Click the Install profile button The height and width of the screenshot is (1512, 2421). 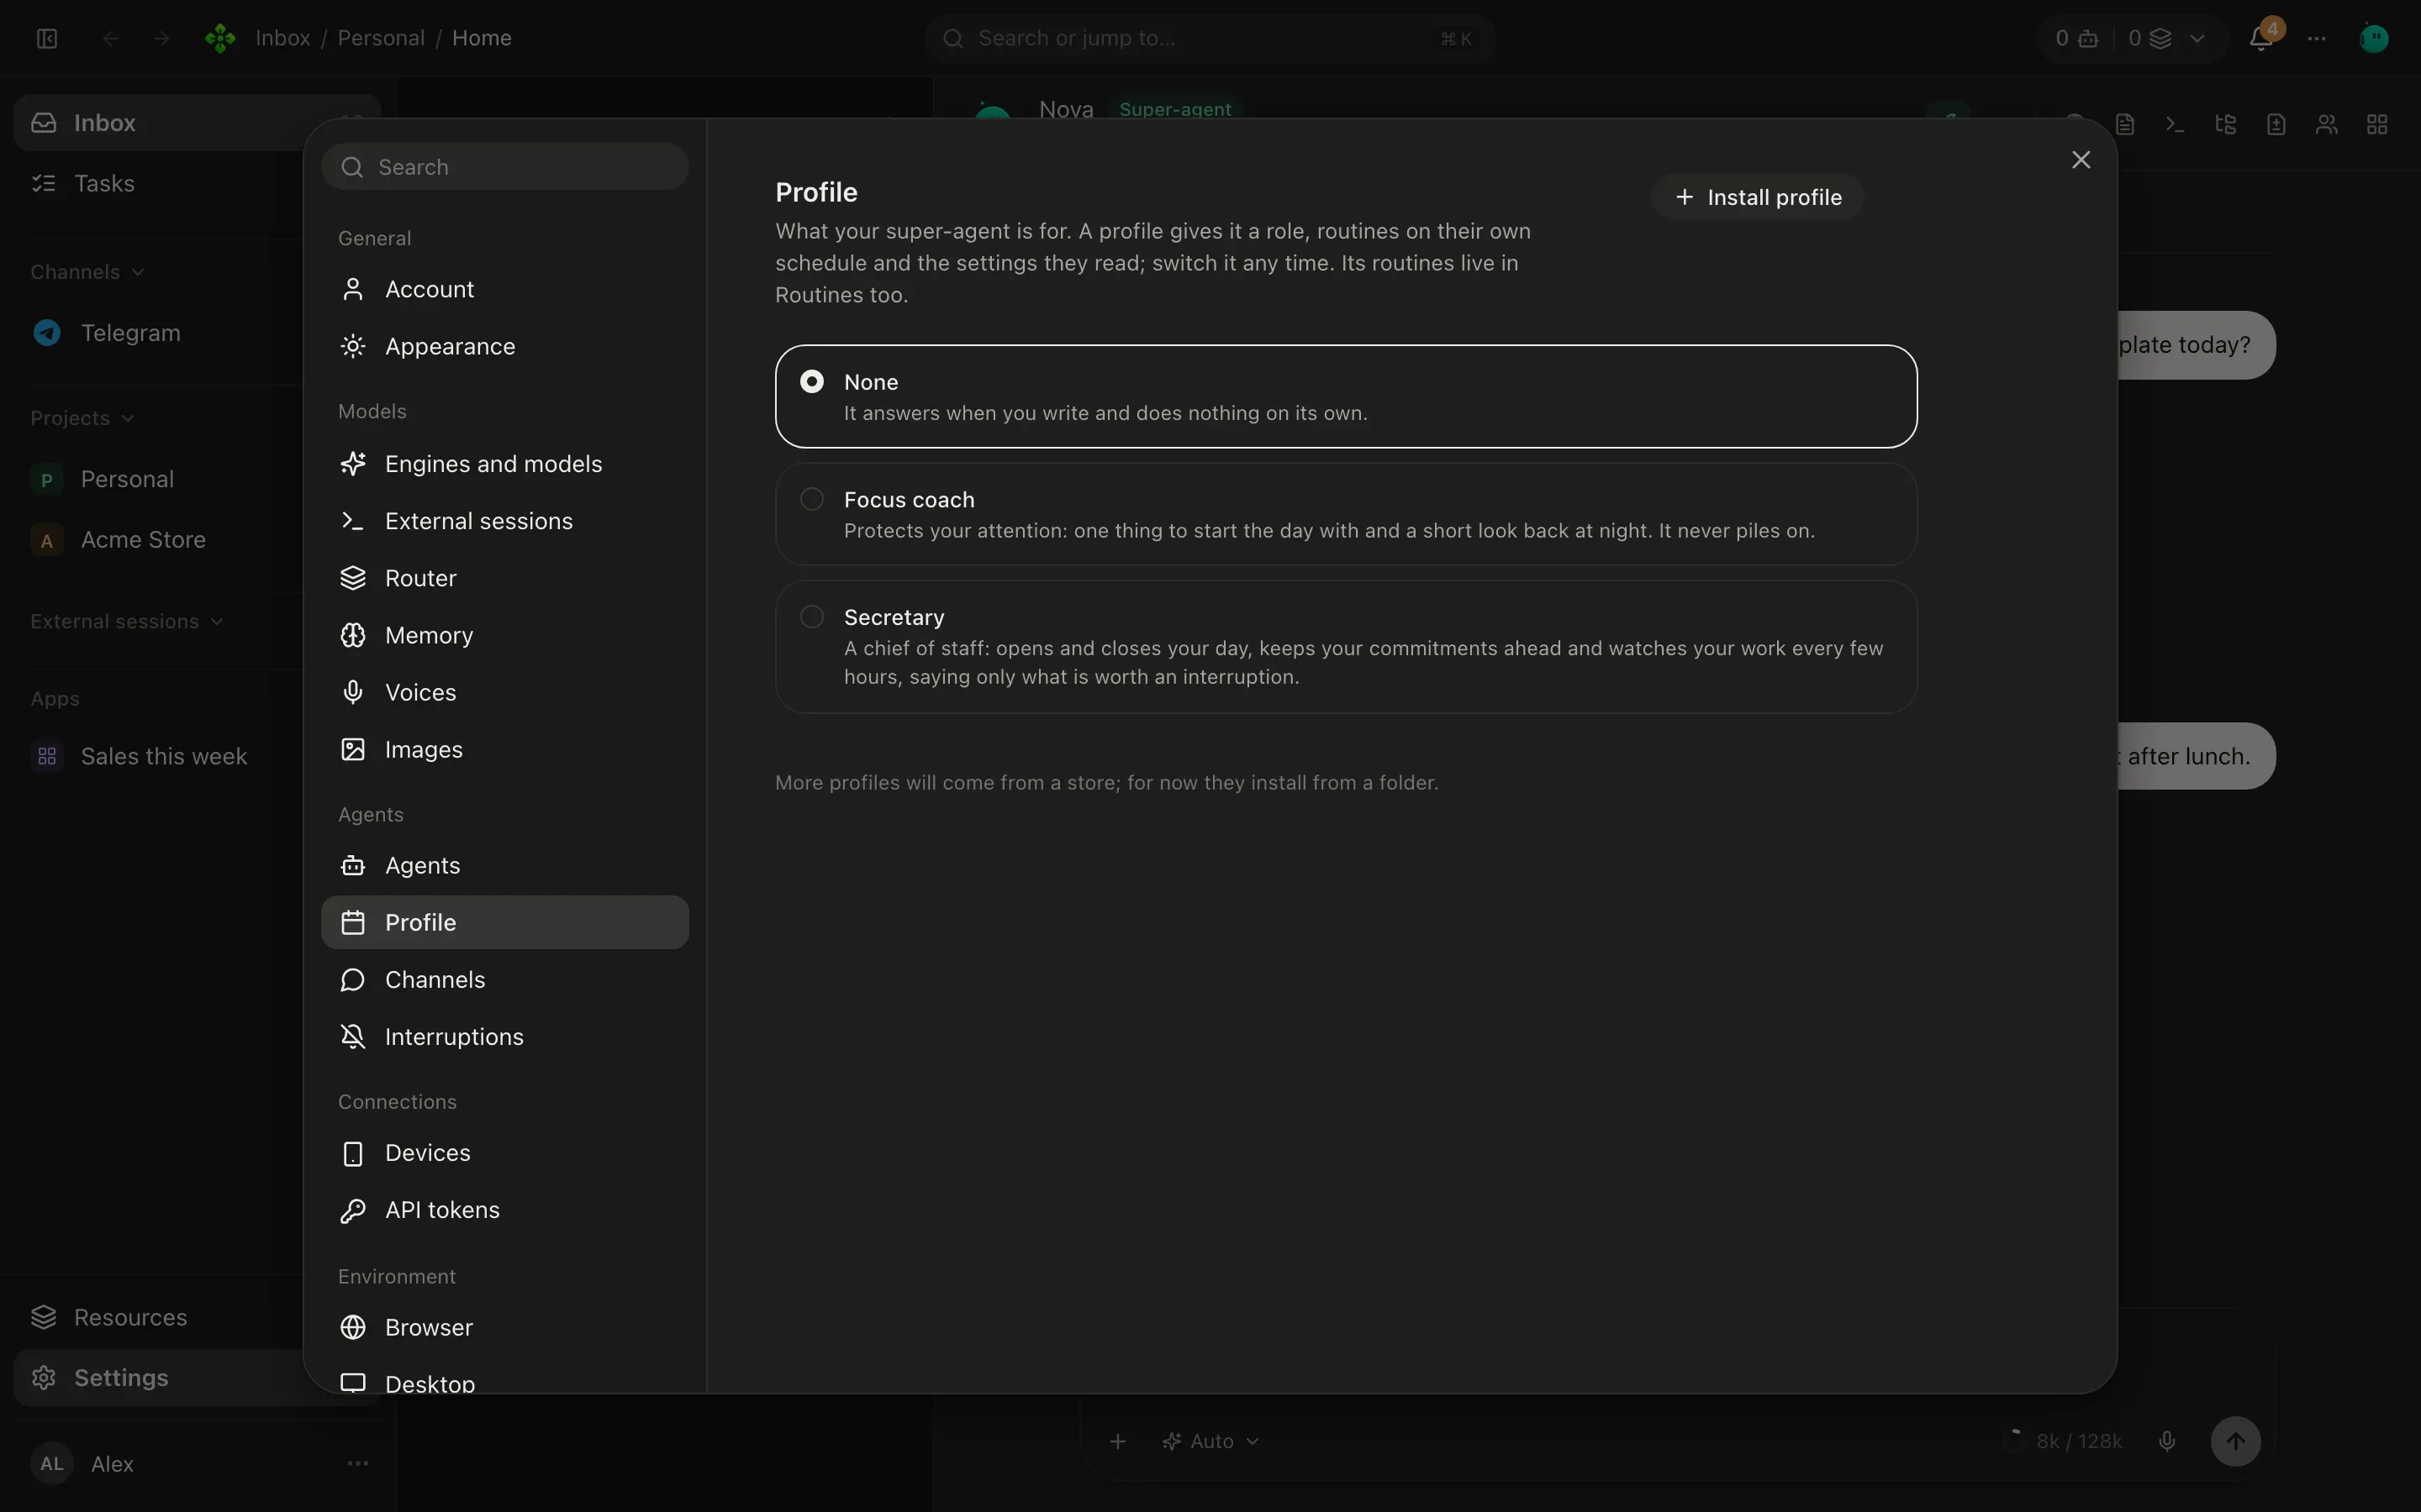[1758, 197]
